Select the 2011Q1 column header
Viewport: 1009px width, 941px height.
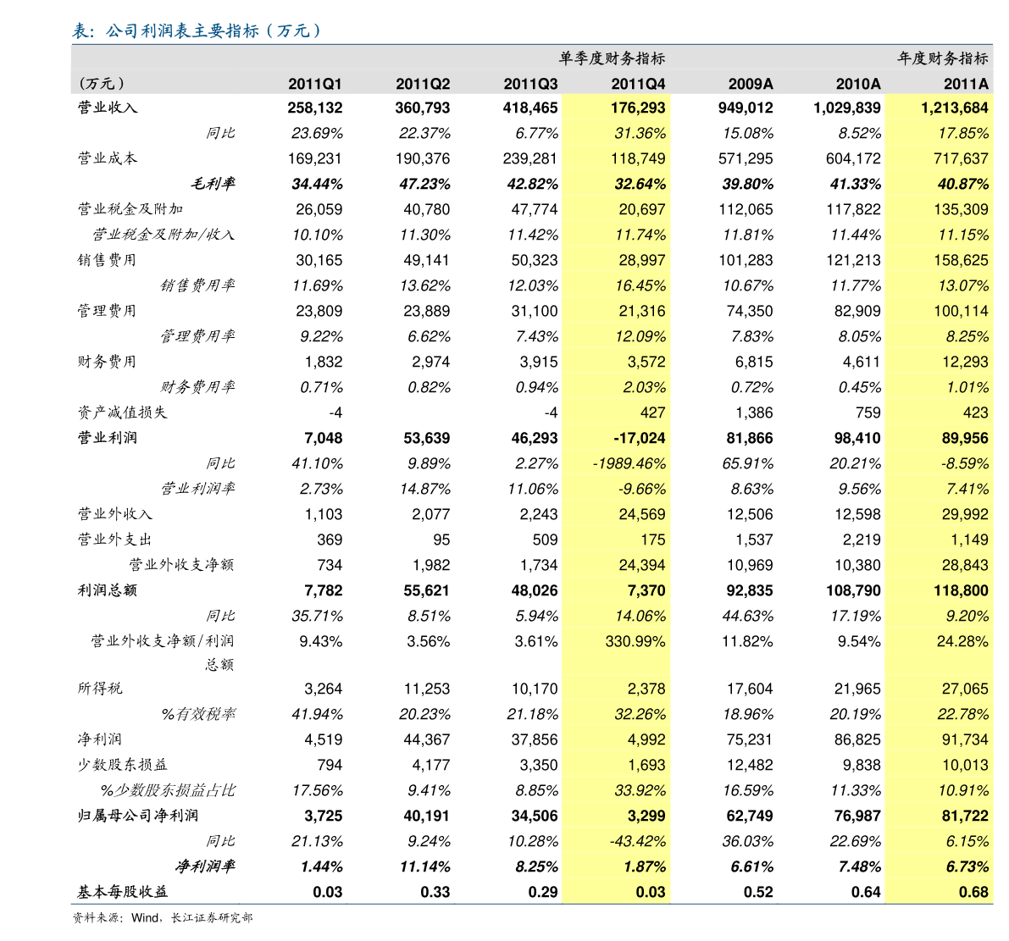pyautogui.click(x=314, y=84)
